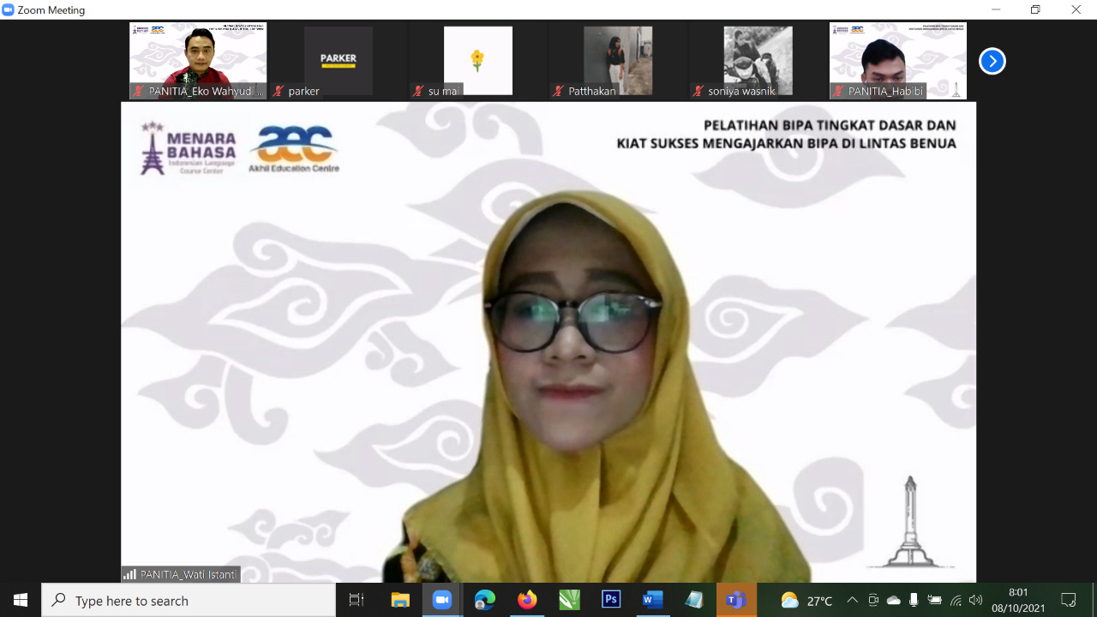Click the Type here to search box
This screenshot has height=617, width=1097.
(189, 600)
